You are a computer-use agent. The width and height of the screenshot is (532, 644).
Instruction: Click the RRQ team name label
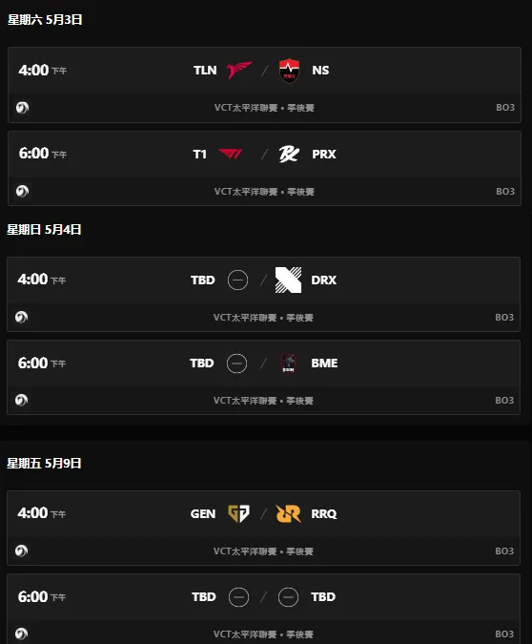324,514
